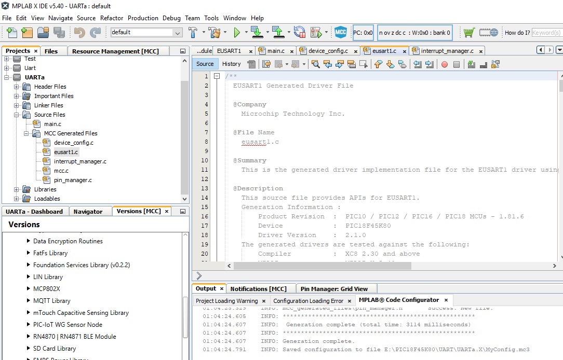Open the File menu
Image resolution: width=563 pixels, height=360 pixels.
point(7,18)
